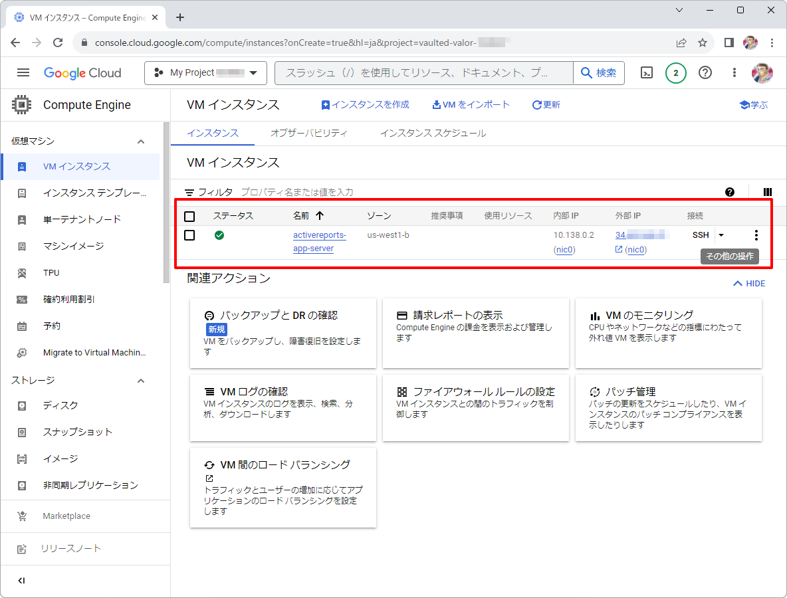Click the 更新 refresh button
Screen dimensions: 787x598
tap(546, 105)
